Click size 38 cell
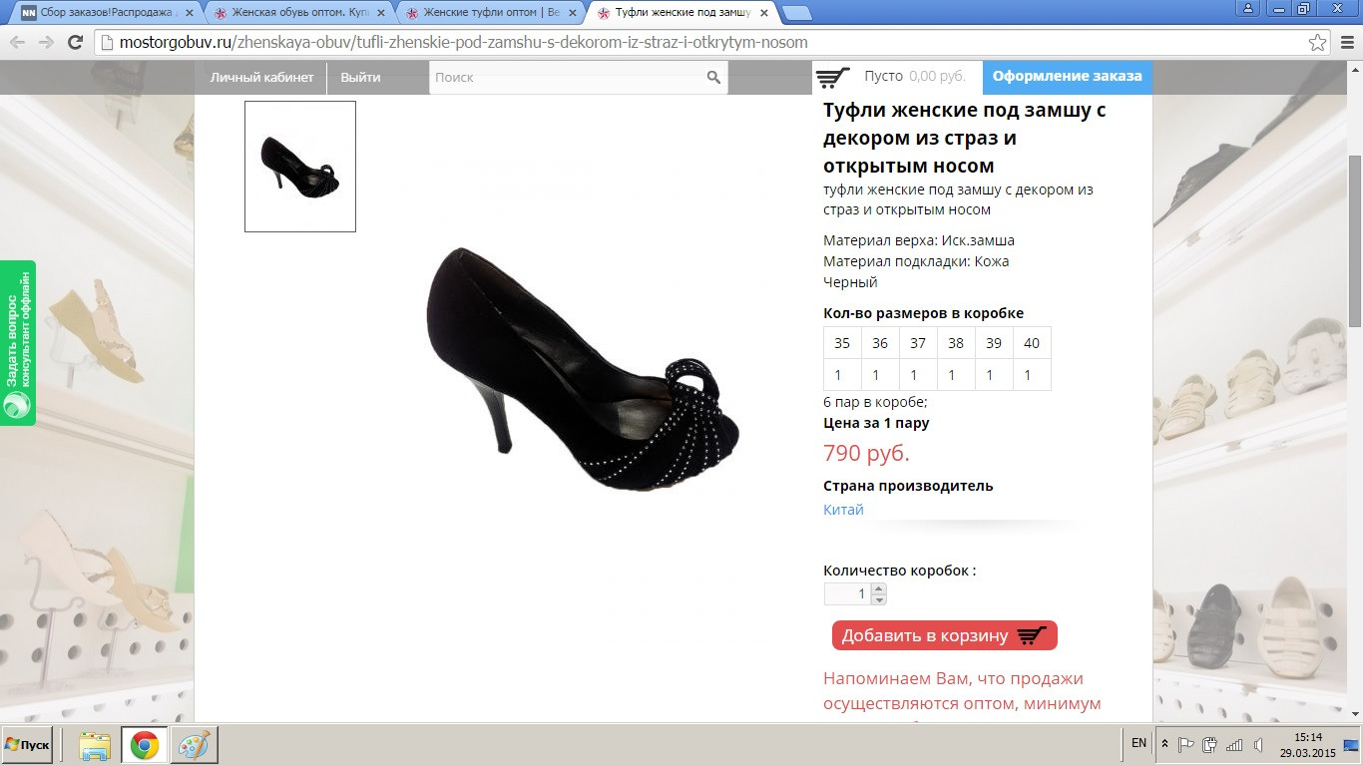This screenshot has width=1363, height=766. click(956, 343)
